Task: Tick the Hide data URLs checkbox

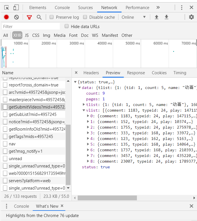Action: click(67, 26)
